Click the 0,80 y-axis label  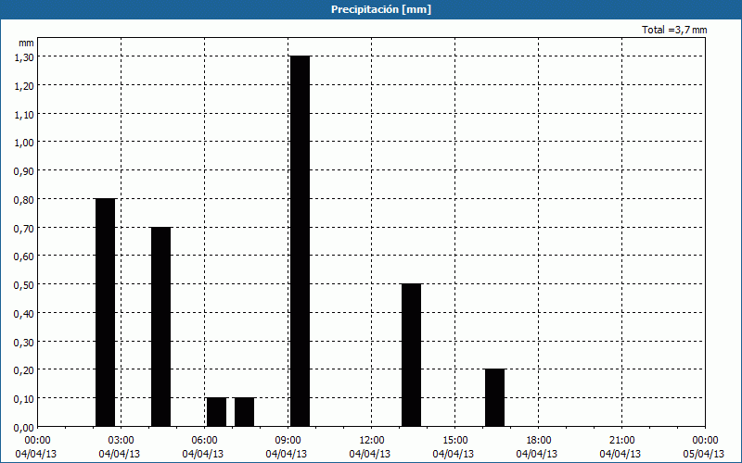[x=24, y=200]
